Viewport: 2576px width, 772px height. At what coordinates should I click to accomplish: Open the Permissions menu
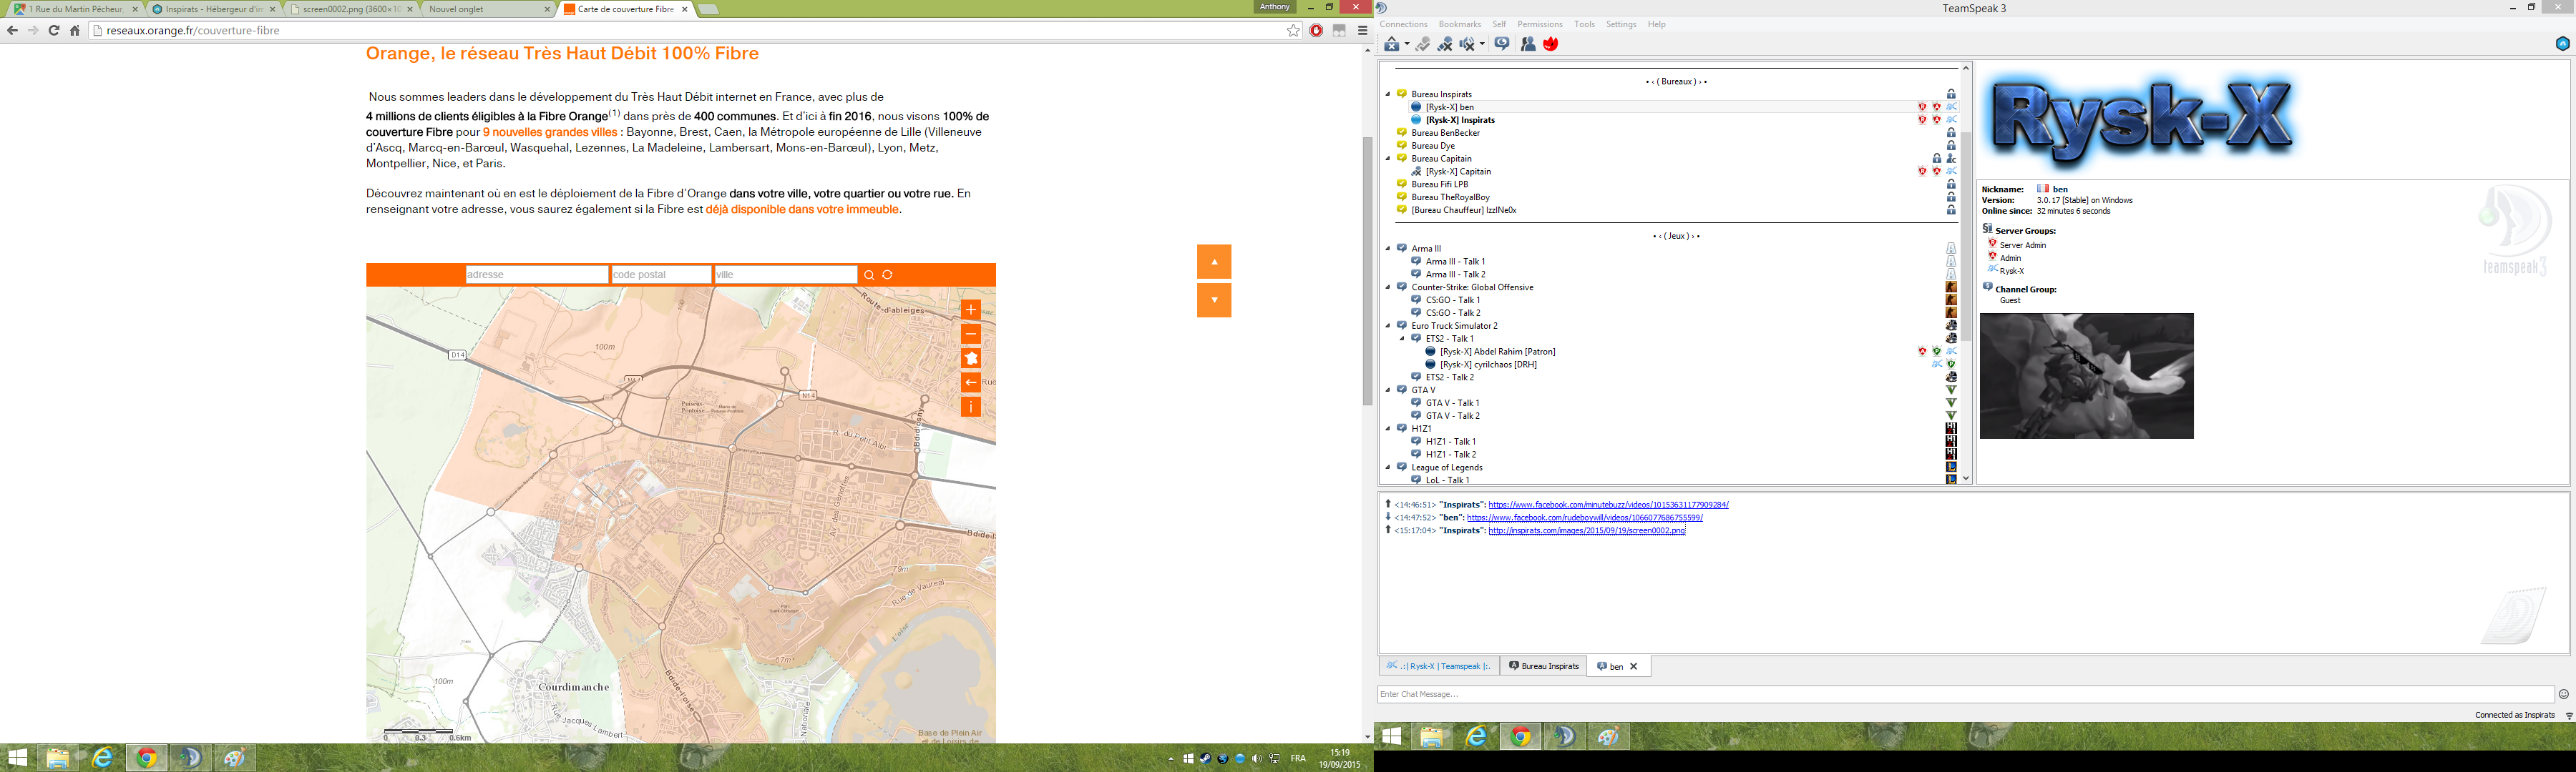[x=1540, y=24]
